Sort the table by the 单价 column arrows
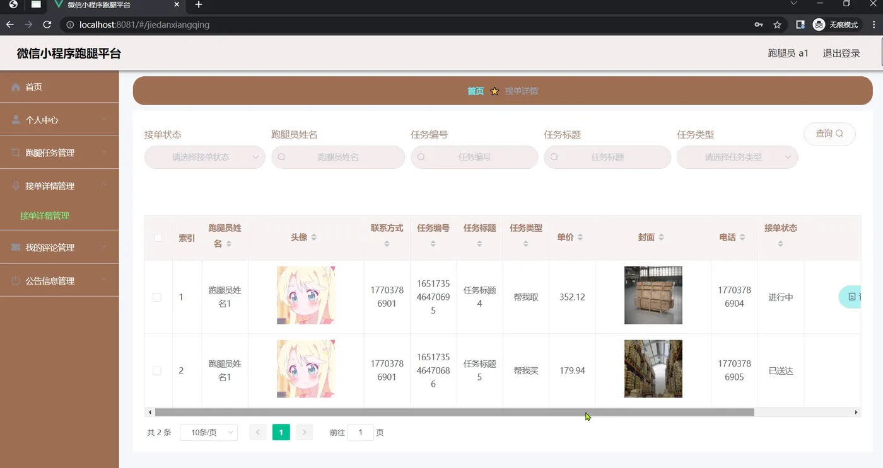The width and height of the screenshot is (883, 468). (x=580, y=237)
